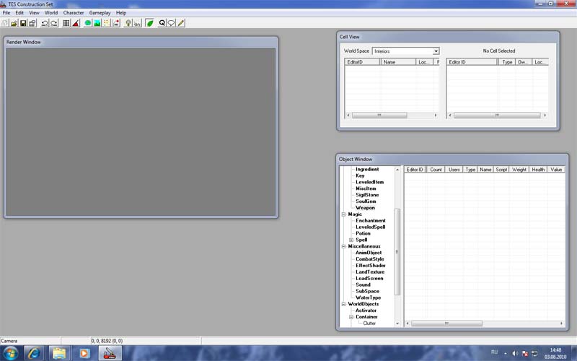Click the volume speaker icon in system tray
The height and width of the screenshot is (361, 577).
(x=515, y=354)
